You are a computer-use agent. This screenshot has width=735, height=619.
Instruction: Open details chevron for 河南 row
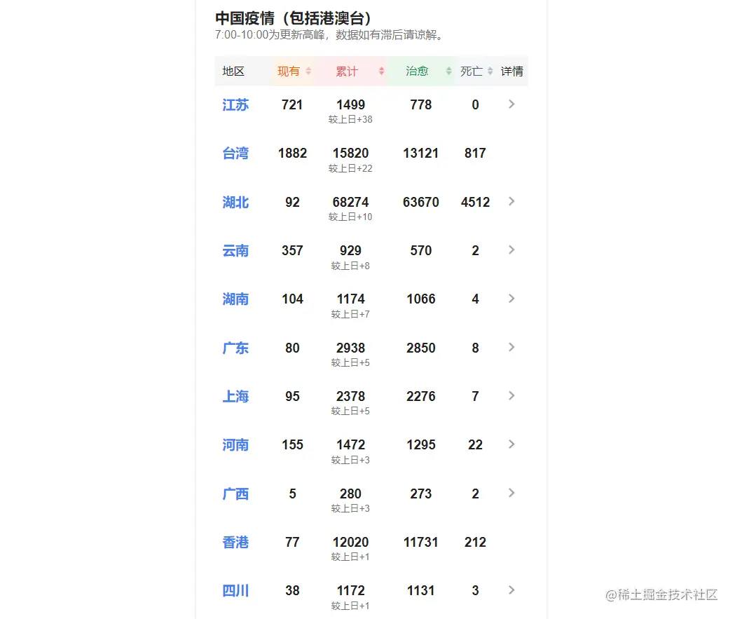511,444
